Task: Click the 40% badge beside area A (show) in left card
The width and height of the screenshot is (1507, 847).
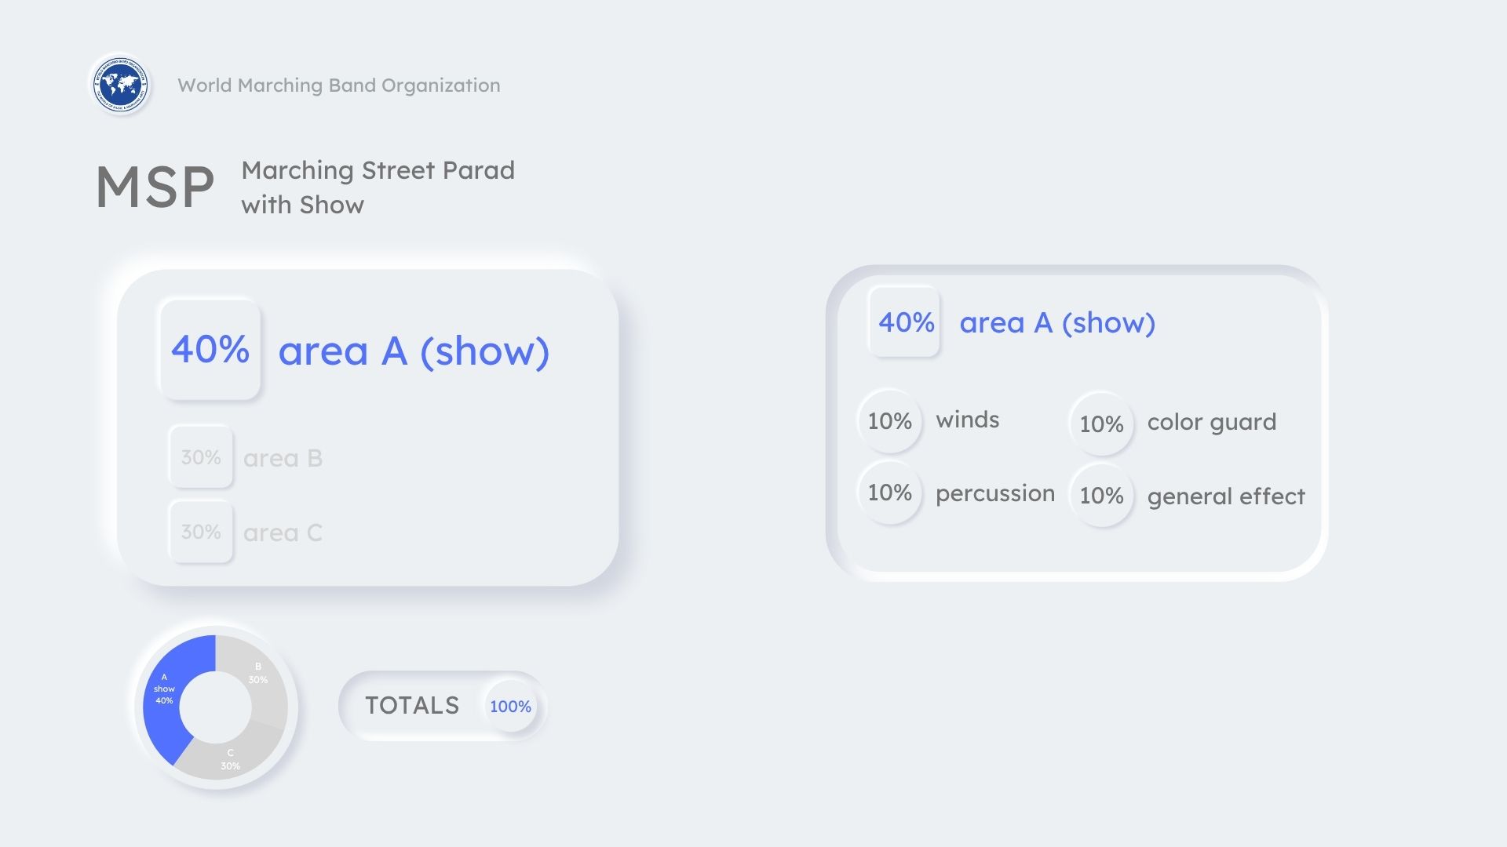Action: (x=210, y=350)
